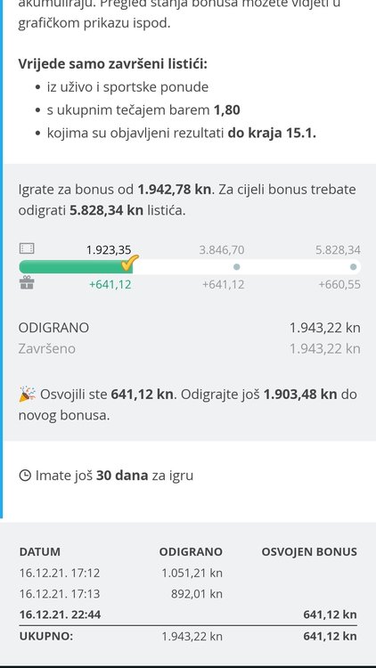
Task: Select the green +641,12 bonus amount
Action: (x=110, y=284)
